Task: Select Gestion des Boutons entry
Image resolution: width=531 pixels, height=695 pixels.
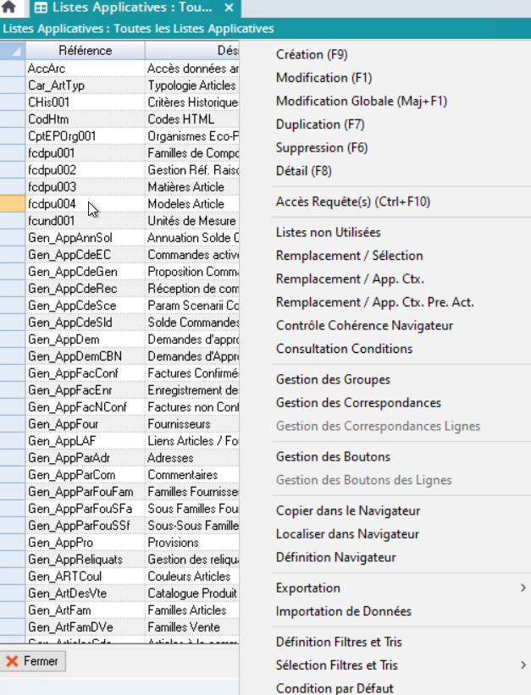Action: click(x=333, y=457)
